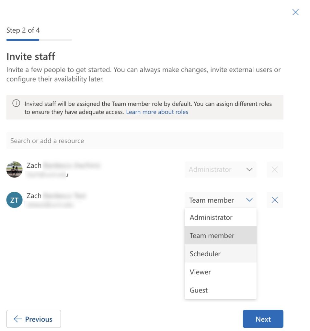The width and height of the screenshot is (310, 331).
Task: Click the first Zach's profile photo
Action: coord(14,169)
